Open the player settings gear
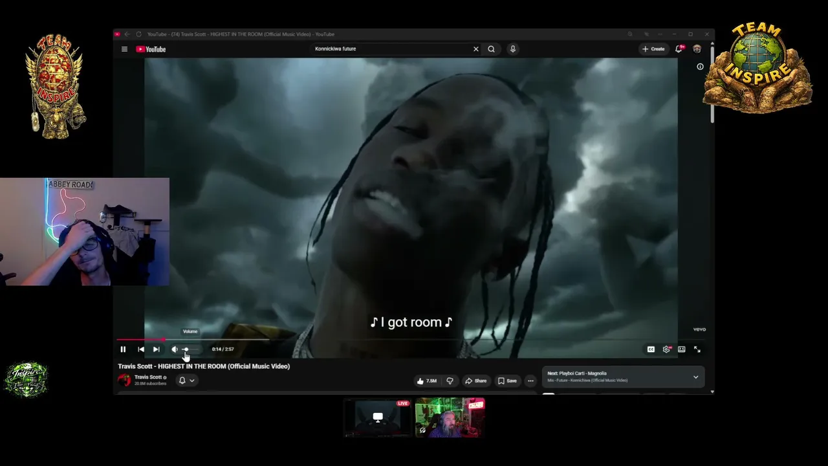 [666, 349]
